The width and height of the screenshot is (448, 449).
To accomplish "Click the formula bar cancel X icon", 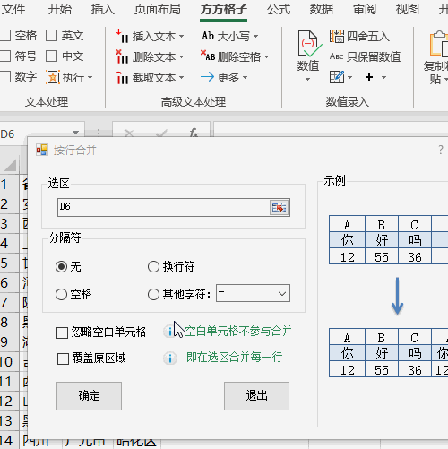I will 129,134.
